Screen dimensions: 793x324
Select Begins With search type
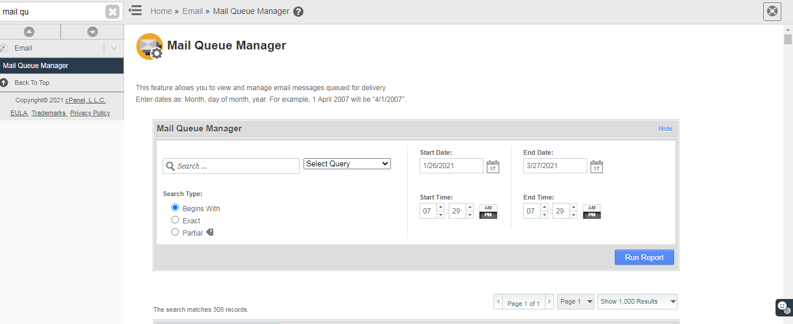click(175, 208)
